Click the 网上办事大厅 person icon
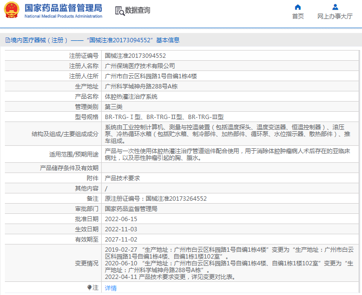 [335, 7]
